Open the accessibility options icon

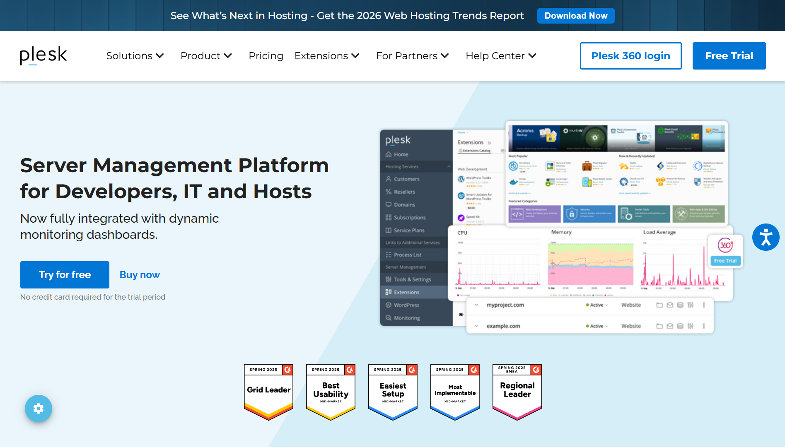(x=766, y=237)
